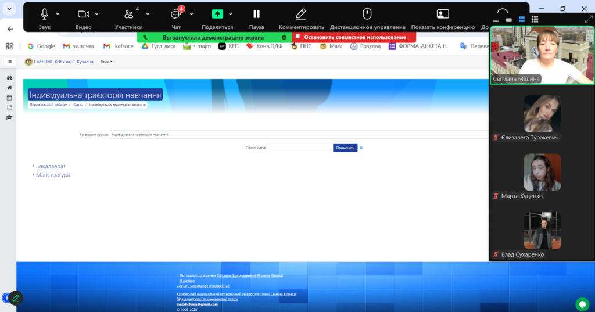Click the Выход logout link in footer
Screen dimensions: 595x312
[277, 275]
